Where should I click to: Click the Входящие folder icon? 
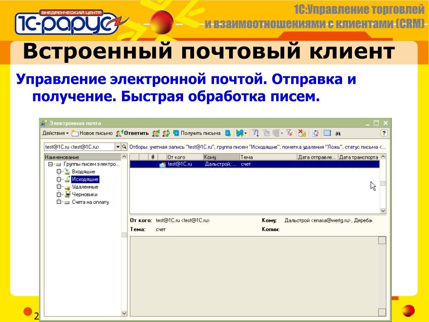(x=67, y=171)
